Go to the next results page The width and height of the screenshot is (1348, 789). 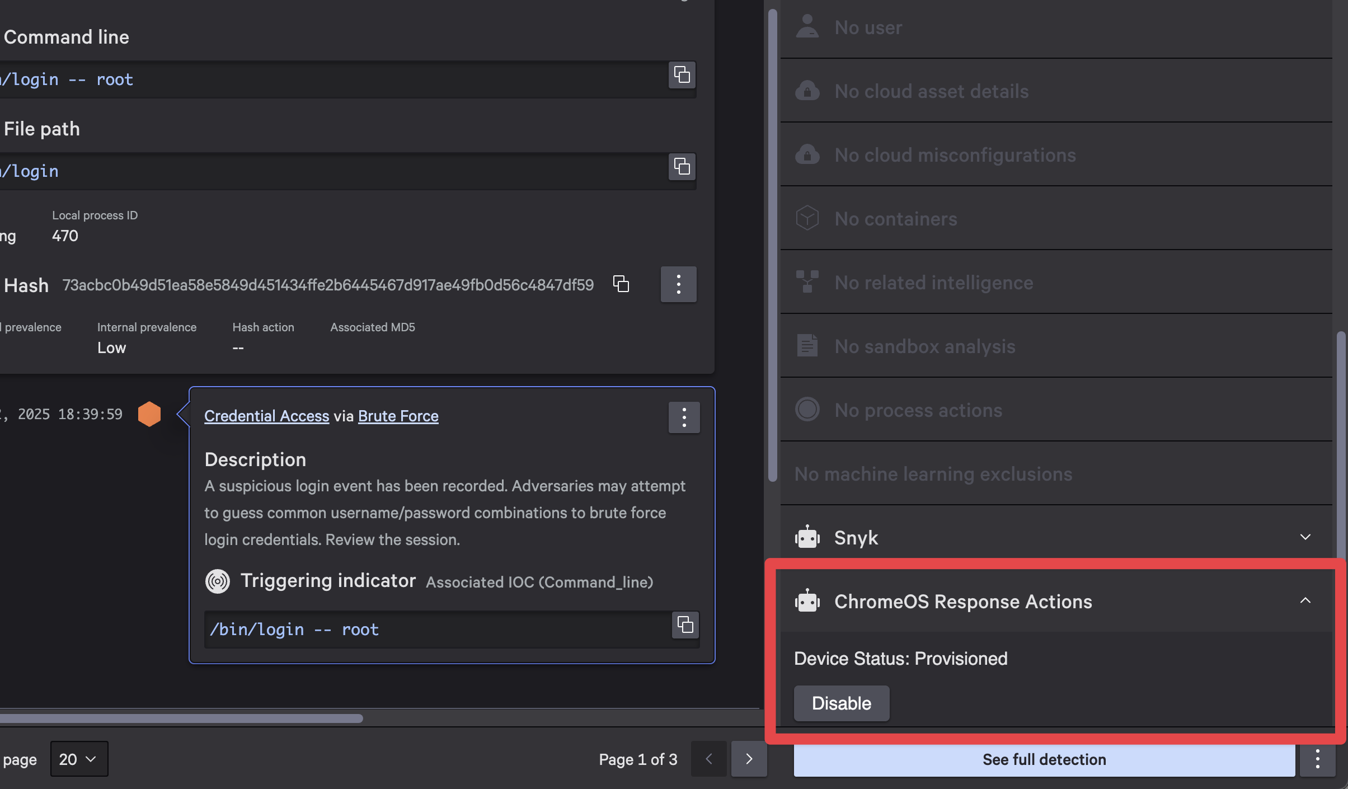pos(749,759)
